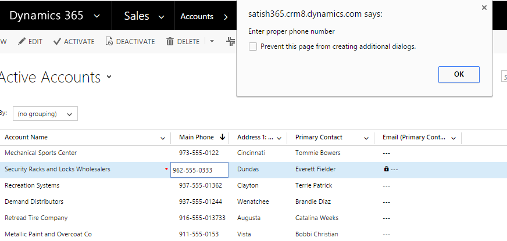
Task: Expand the Sales module dropdown
Action: 161,17
